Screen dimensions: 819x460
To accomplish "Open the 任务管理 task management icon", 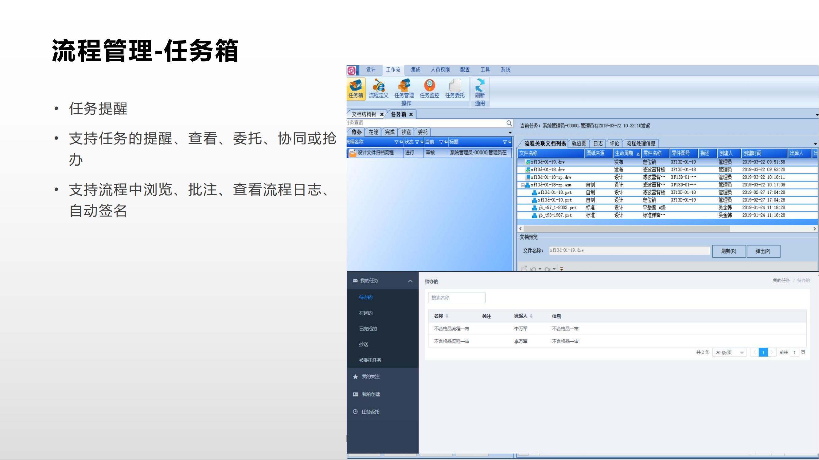I will 404,89.
